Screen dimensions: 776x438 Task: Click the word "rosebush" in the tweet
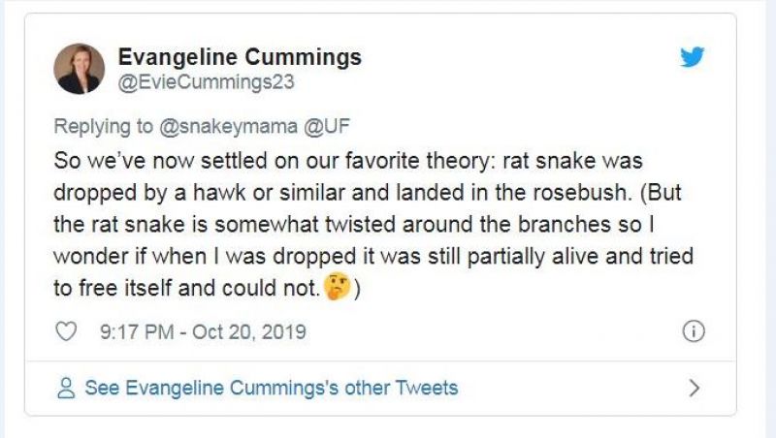coord(541,193)
